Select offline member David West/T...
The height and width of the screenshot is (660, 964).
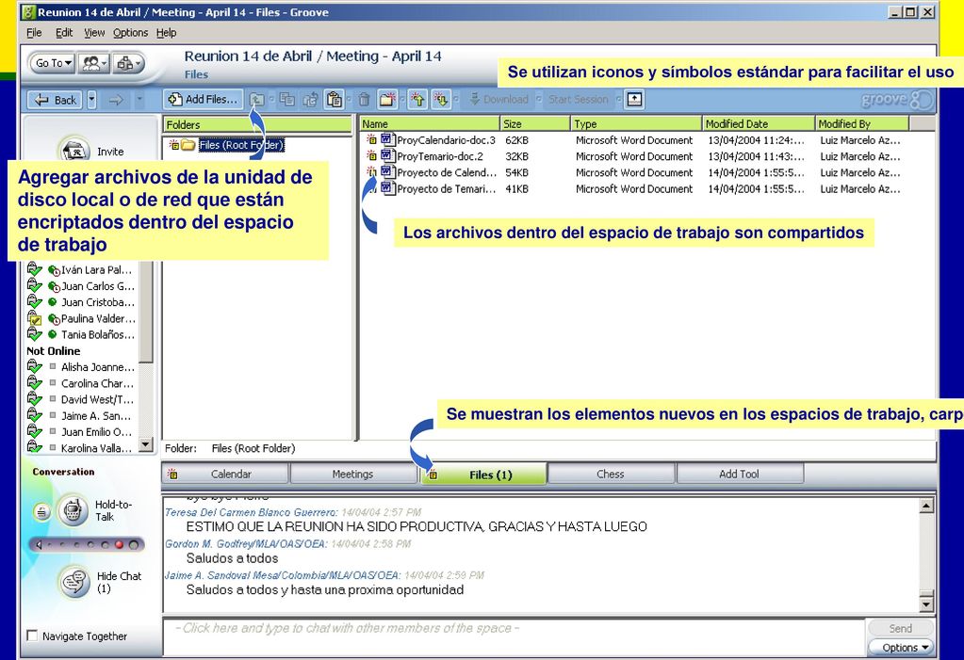click(97, 399)
